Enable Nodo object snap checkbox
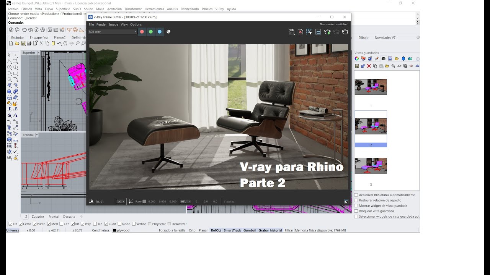Image resolution: width=490 pixels, height=275 pixels. [x=119, y=224]
